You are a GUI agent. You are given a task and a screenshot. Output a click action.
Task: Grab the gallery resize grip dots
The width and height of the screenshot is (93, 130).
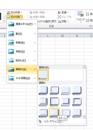[x=62, y=124]
